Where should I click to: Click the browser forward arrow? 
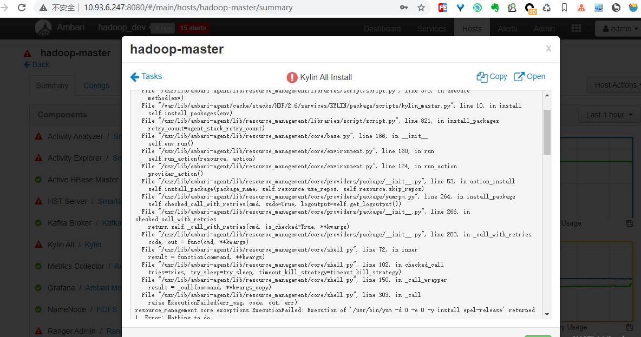(x=4, y=8)
